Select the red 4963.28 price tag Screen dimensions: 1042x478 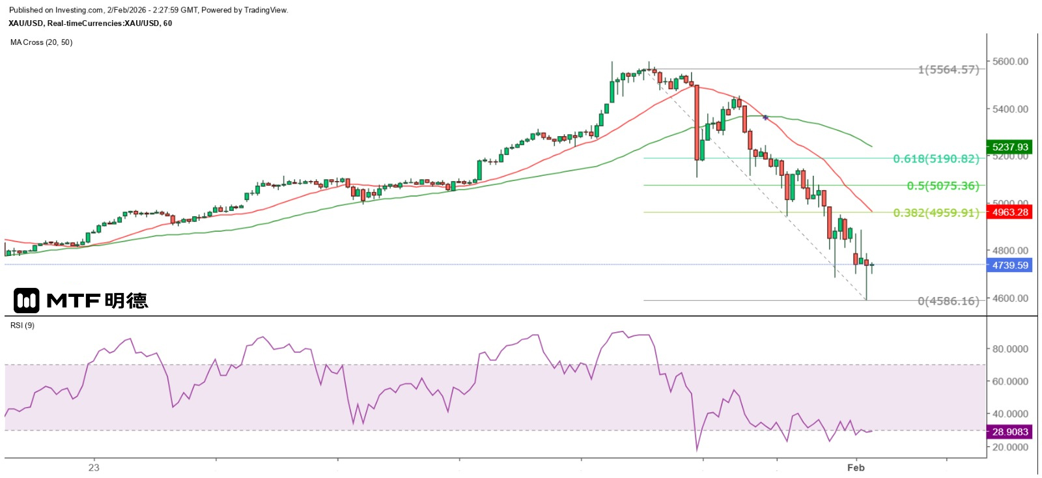(x=1009, y=212)
